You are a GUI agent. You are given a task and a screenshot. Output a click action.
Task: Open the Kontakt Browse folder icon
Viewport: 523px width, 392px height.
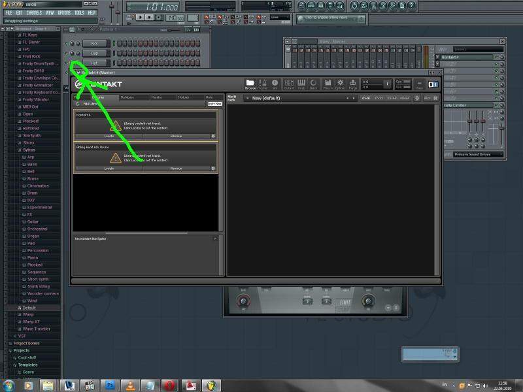coord(250,84)
